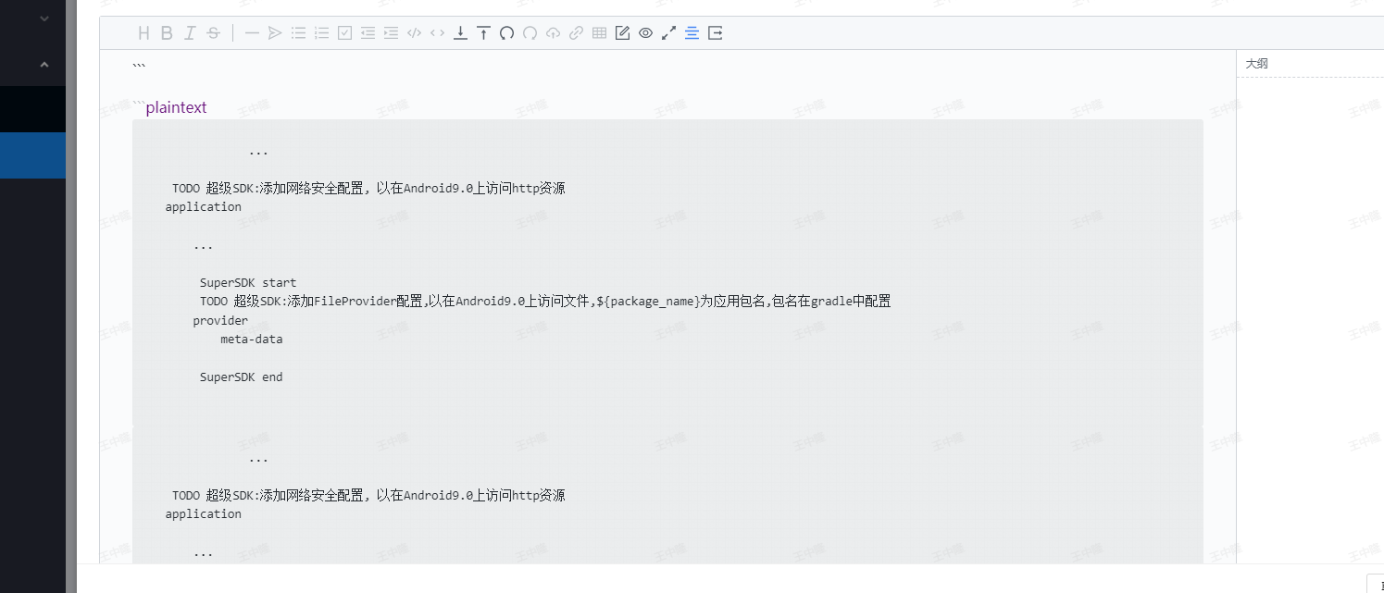Toggle preview with the eye icon

click(645, 33)
